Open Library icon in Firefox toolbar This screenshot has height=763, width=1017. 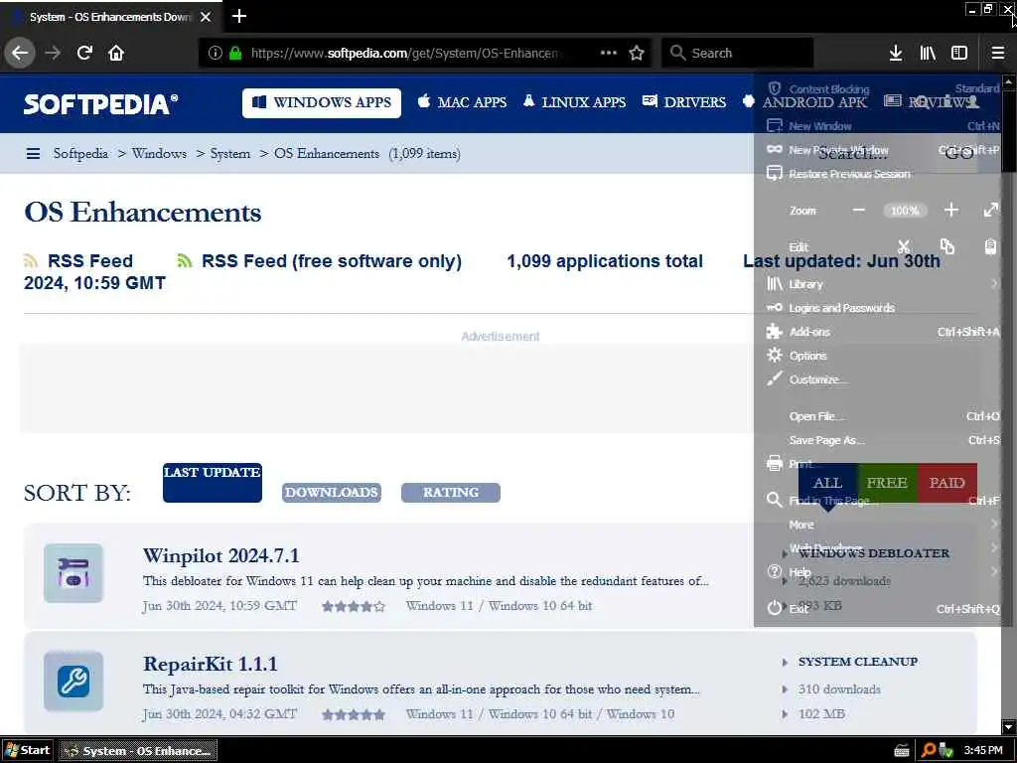pyautogui.click(x=928, y=53)
